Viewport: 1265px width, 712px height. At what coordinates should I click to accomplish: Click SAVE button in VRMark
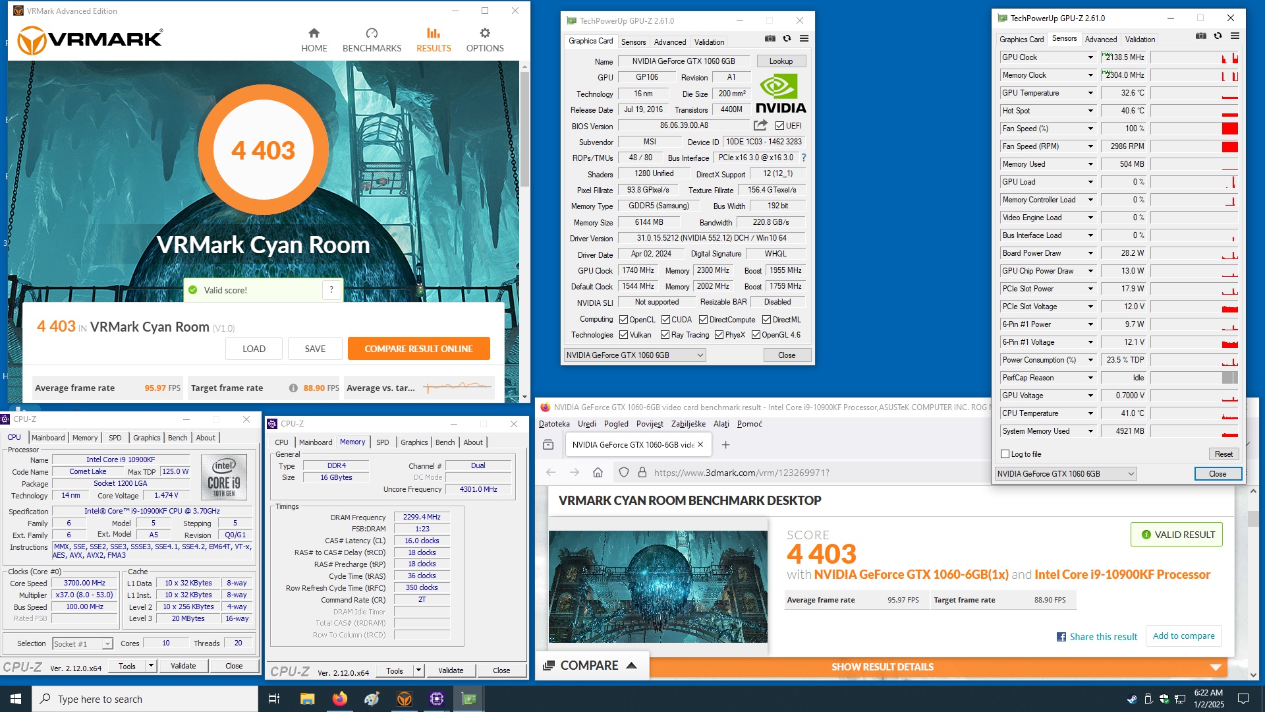(315, 349)
